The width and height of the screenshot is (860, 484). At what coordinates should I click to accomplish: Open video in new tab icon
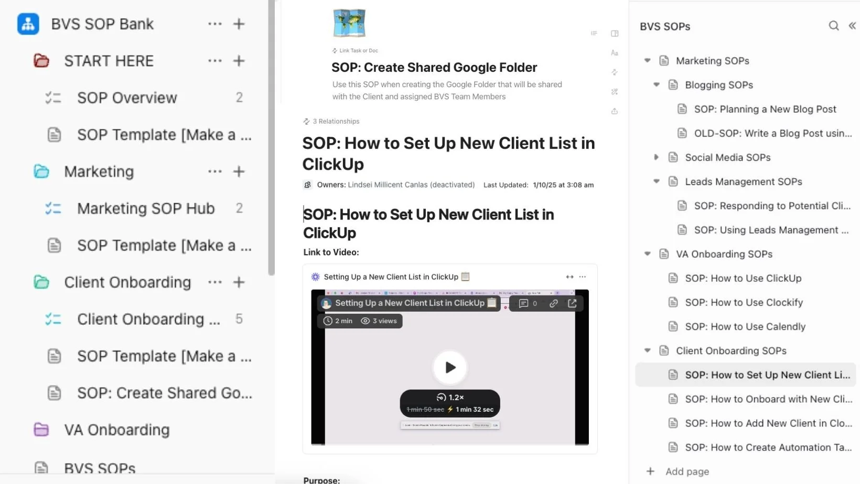[x=572, y=303]
